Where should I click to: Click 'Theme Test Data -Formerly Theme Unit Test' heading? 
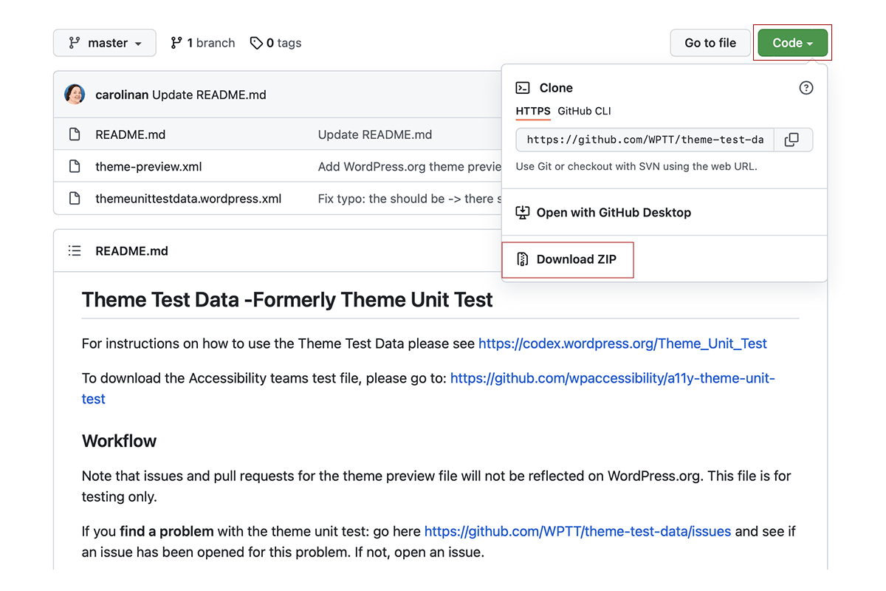coord(287,299)
